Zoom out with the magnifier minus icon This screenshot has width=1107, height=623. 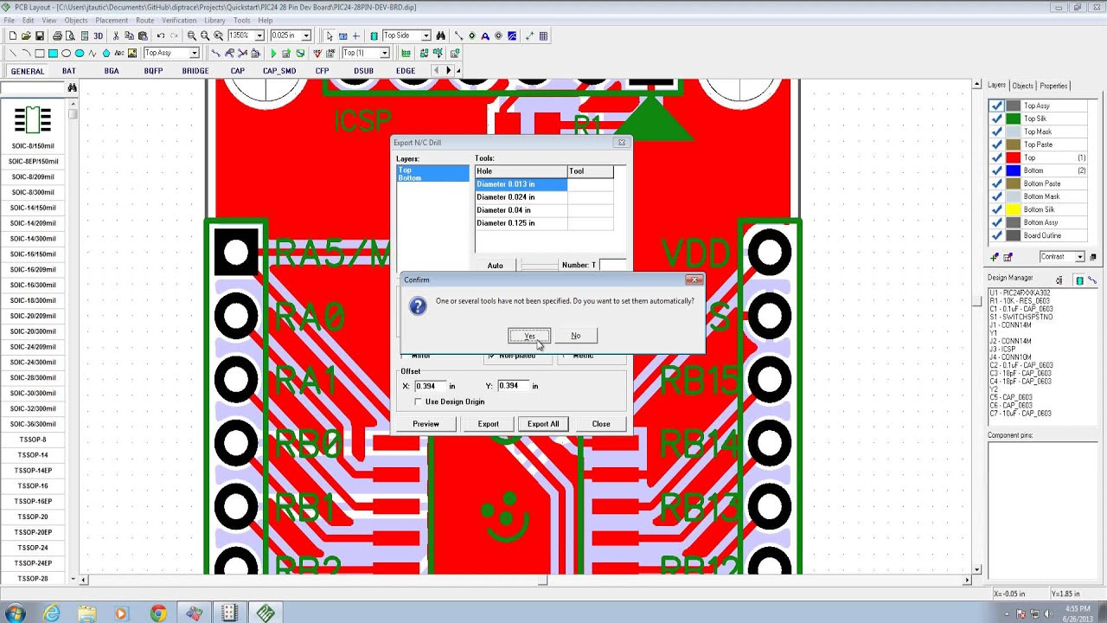(x=205, y=35)
